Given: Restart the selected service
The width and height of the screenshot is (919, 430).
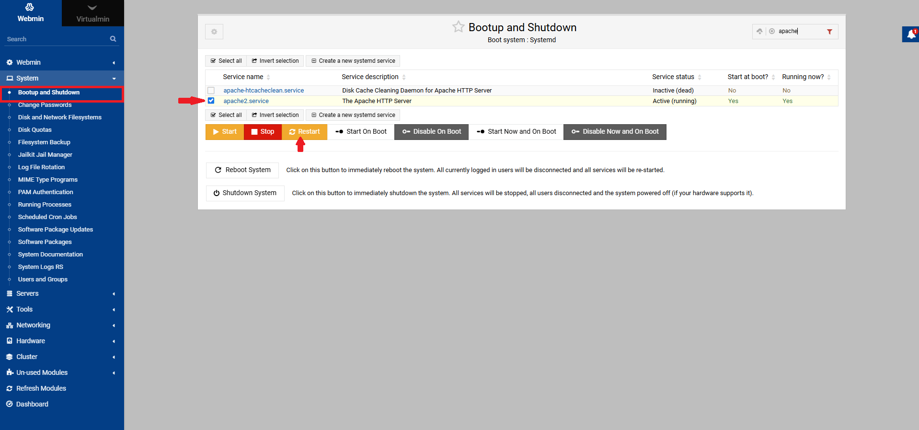Looking at the screenshot, I should tap(304, 132).
